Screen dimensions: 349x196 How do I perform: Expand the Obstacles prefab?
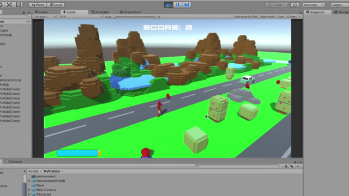[29, 194]
